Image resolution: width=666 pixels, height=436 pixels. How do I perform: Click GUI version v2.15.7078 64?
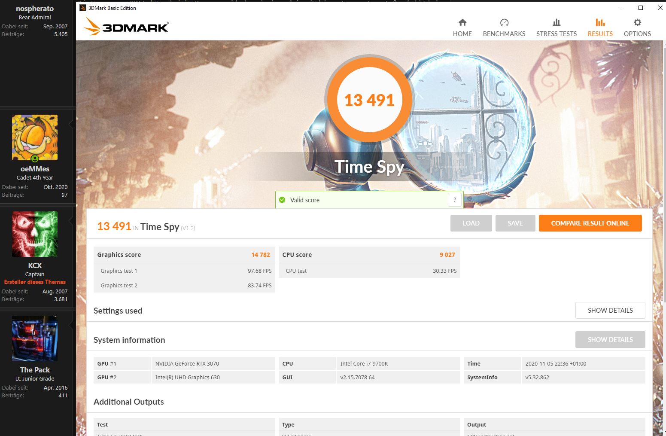click(x=398, y=377)
